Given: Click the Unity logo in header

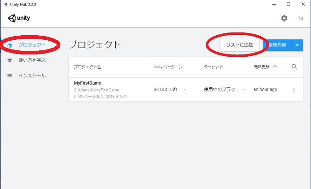Looking at the screenshot, I should click(x=19, y=18).
